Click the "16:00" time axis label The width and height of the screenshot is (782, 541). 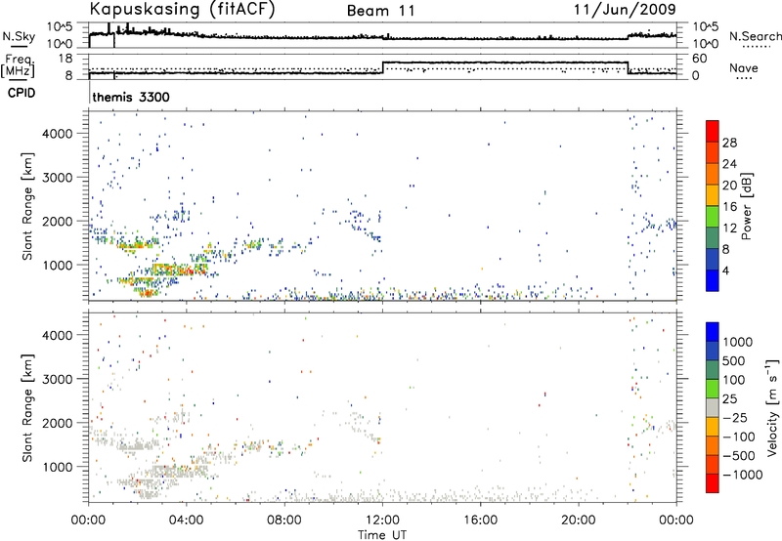[x=480, y=520]
